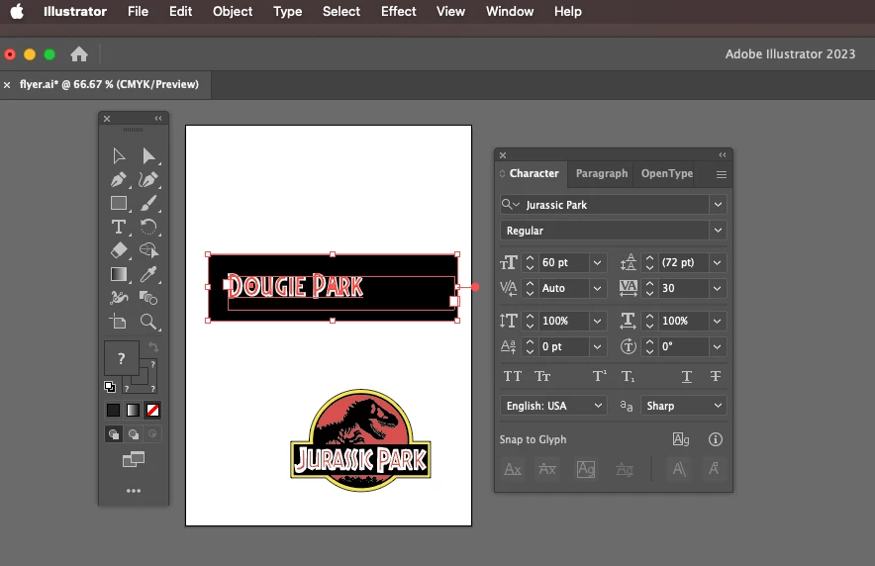Select the Blend tool
The height and width of the screenshot is (566, 875).
tap(148, 298)
